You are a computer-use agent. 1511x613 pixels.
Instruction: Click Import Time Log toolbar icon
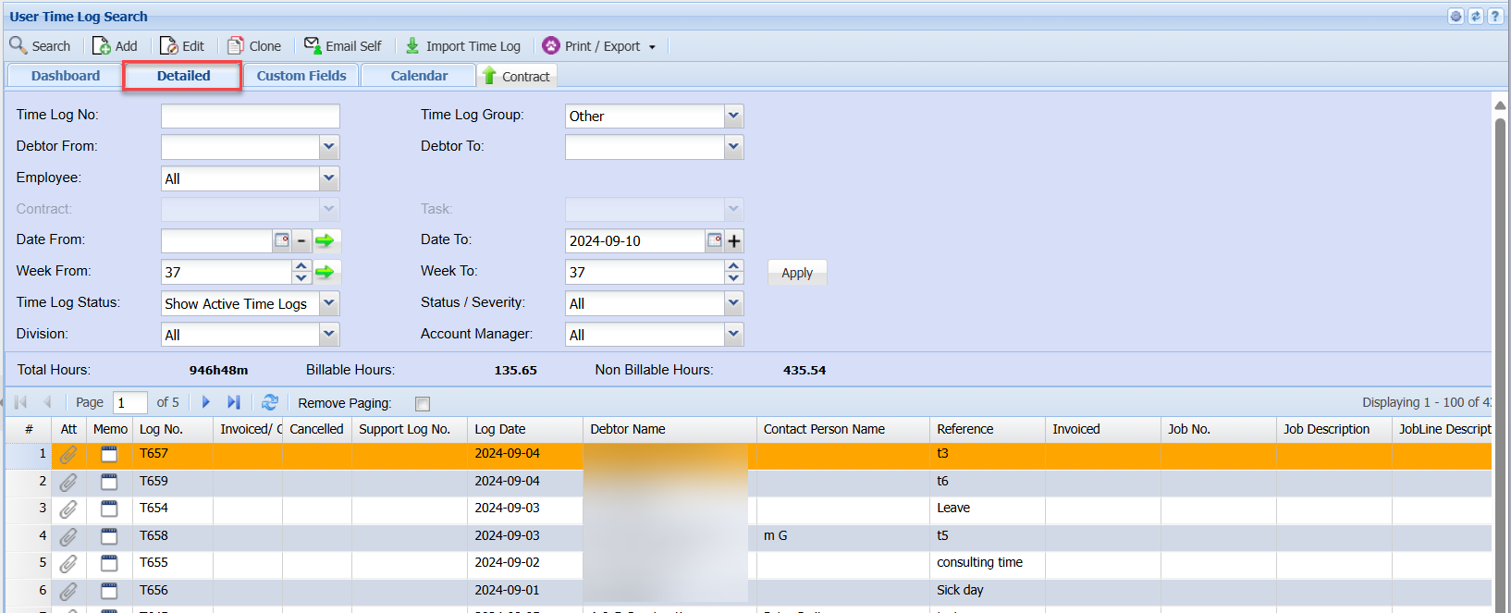tap(412, 46)
